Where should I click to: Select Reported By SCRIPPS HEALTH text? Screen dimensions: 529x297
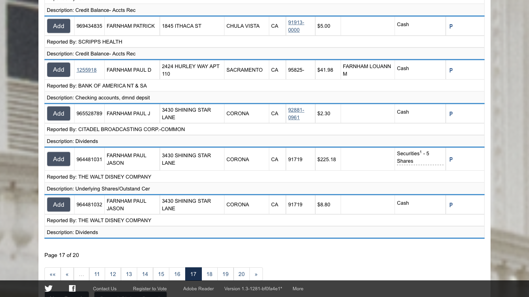point(84,42)
